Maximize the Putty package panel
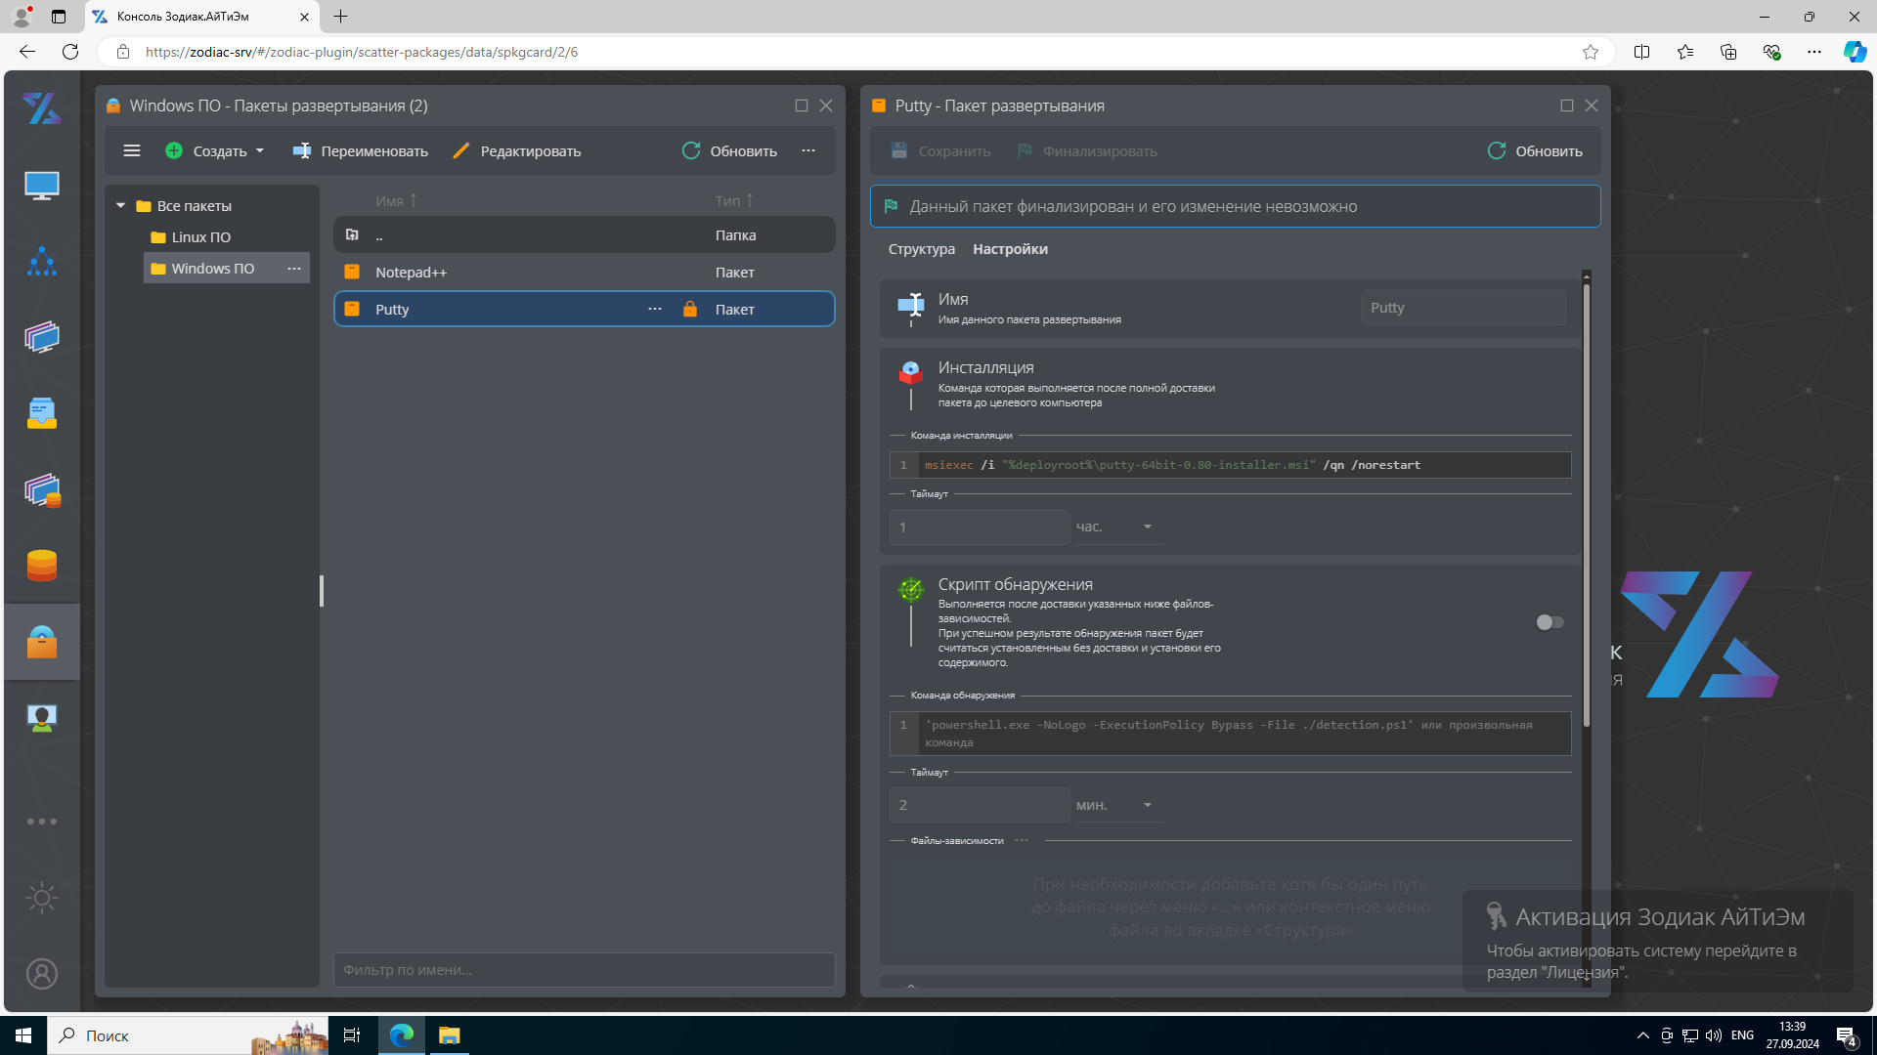 [1567, 105]
